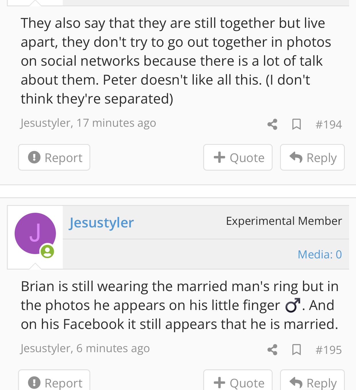Click '6 minutes ago' timestamp
Screen dimensions: 356x390
pos(113,348)
